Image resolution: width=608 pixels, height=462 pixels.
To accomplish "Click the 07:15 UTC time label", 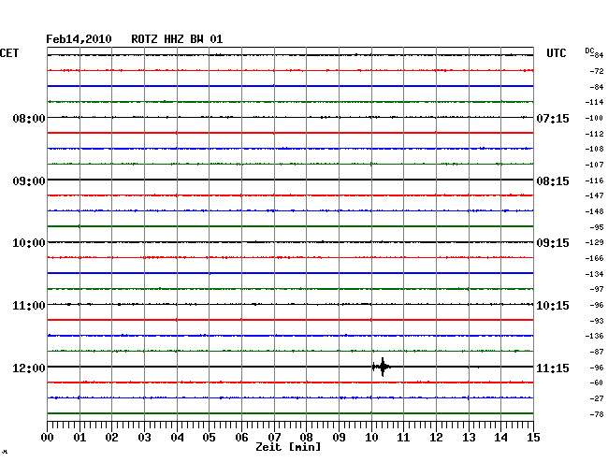I will 553,118.
